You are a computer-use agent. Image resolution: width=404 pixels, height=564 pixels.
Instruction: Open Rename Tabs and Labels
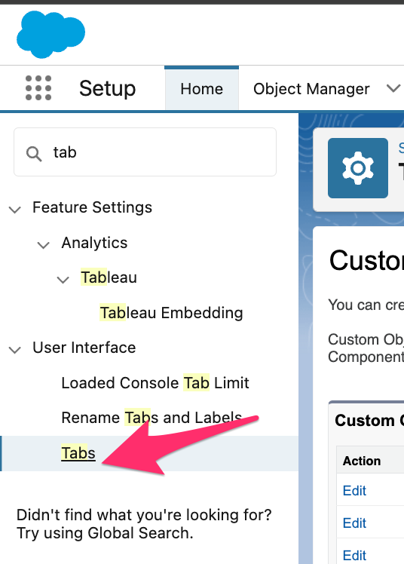click(x=151, y=418)
